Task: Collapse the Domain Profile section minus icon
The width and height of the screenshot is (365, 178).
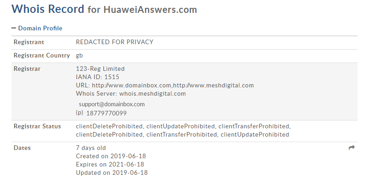Action: click(14, 29)
